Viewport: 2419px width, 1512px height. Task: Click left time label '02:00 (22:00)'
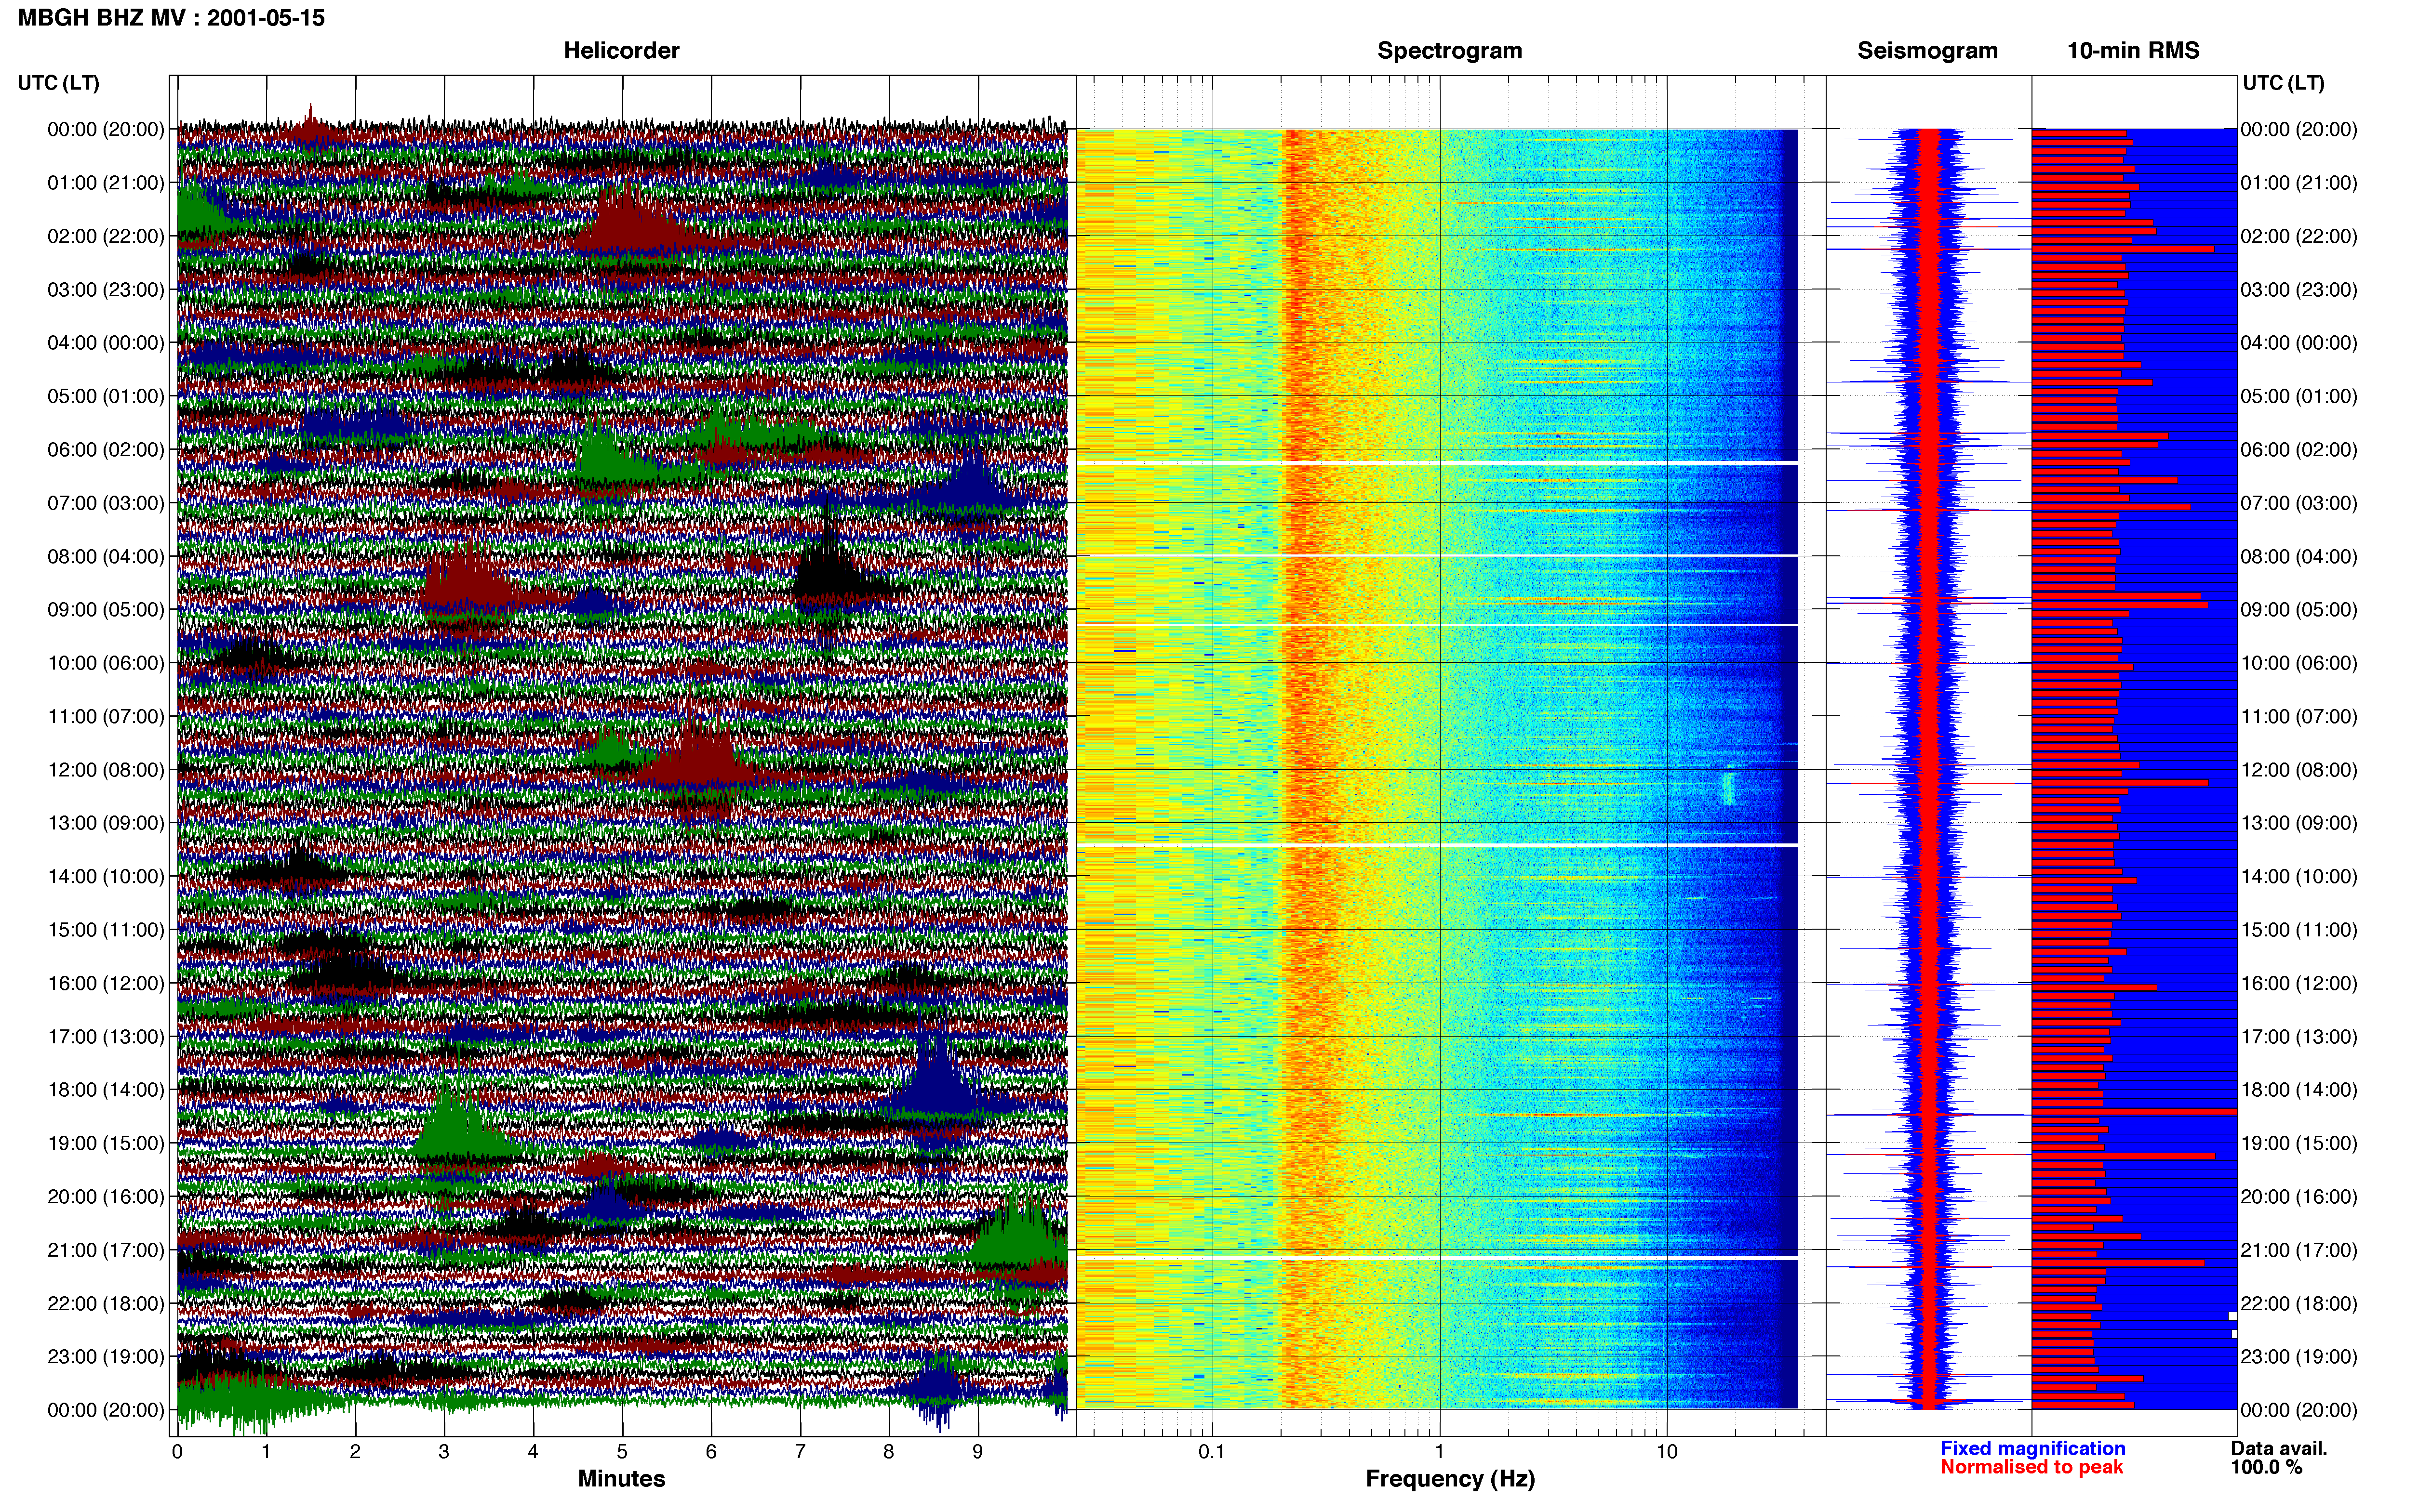coord(106,236)
